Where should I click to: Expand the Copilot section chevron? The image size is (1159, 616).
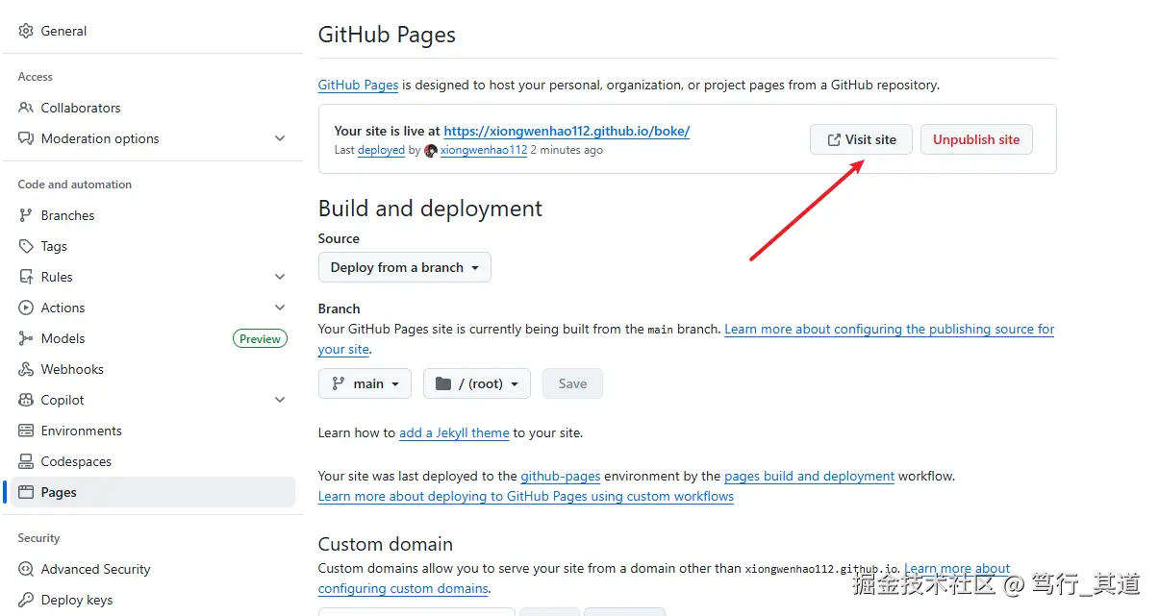pyautogui.click(x=280, y=400)
